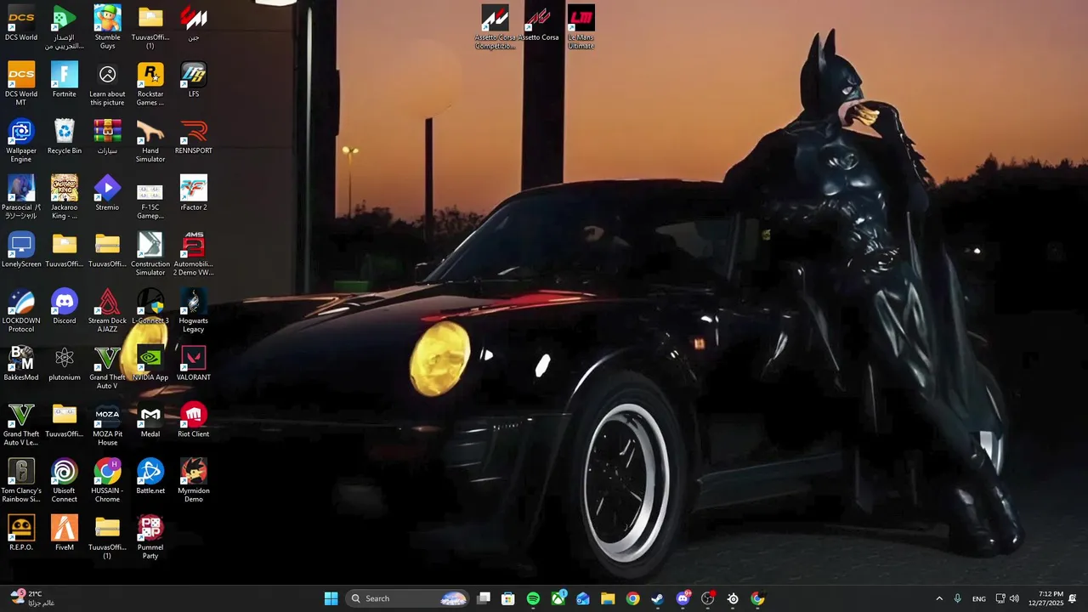Launch FiveM from the desktop

tap(65, 533)
